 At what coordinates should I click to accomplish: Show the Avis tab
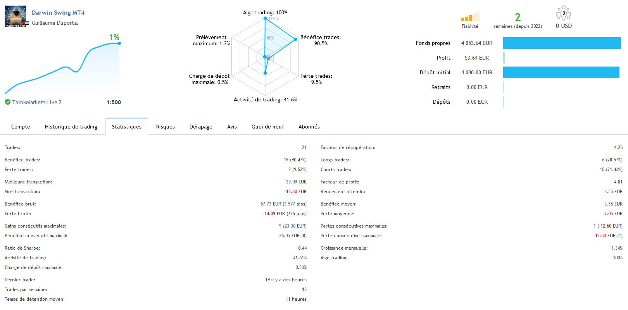pos(232,127)
